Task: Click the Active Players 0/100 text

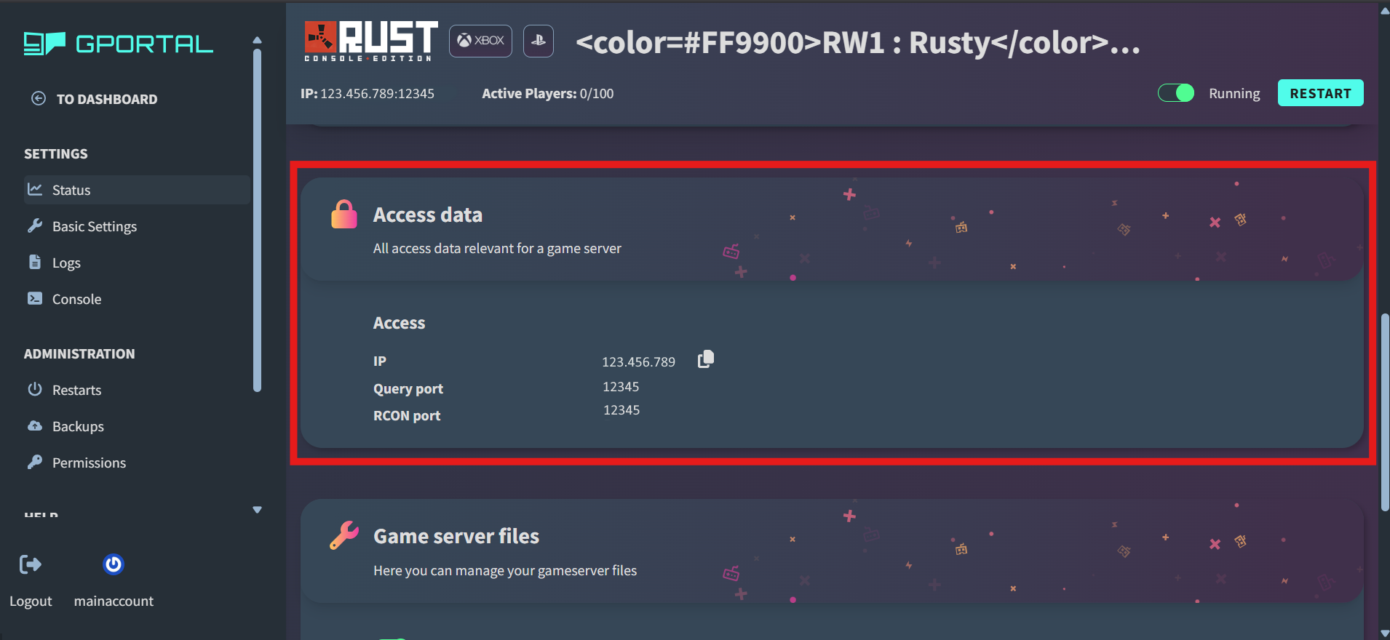Action: (548, 93)
